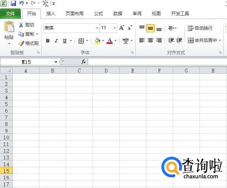This screenshot has height=188, width=227.
Task: Select row 15 header
Action: [x=6, y=171]
